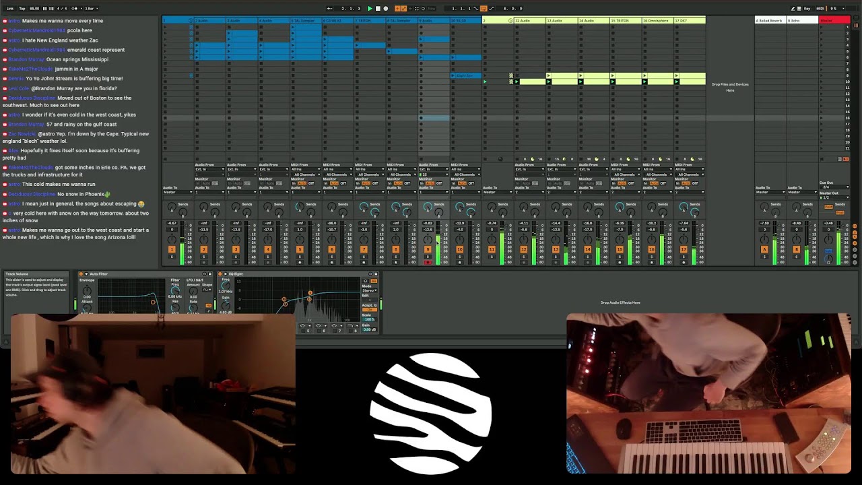The width and height of the screenshot is (862, 485).
Task: Power off the Auto Filter device
Action: pyautogui.click(x=81, y=274)
